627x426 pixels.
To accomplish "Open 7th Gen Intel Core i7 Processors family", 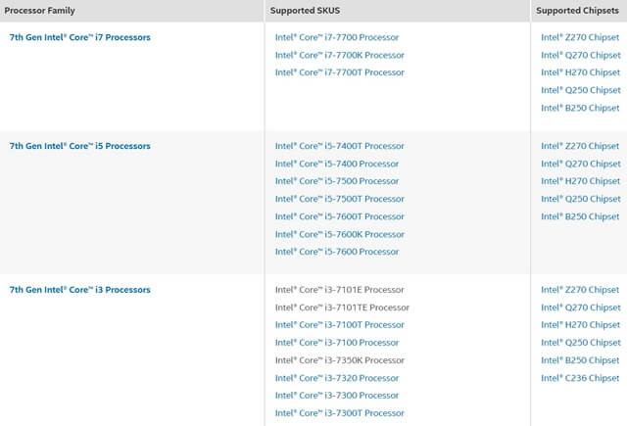I will tap(79, 37).
